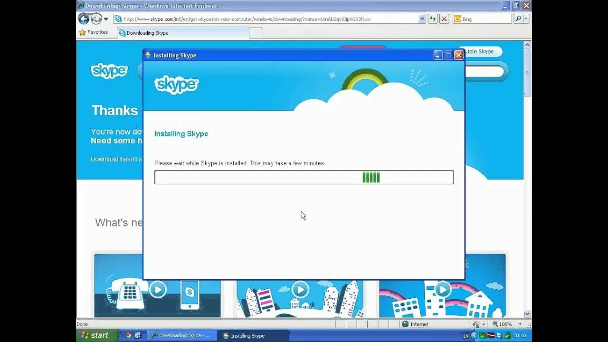608x342 pixels.
Task: Click the "Thanks" heading on Skype page
Action: (114, 111)
